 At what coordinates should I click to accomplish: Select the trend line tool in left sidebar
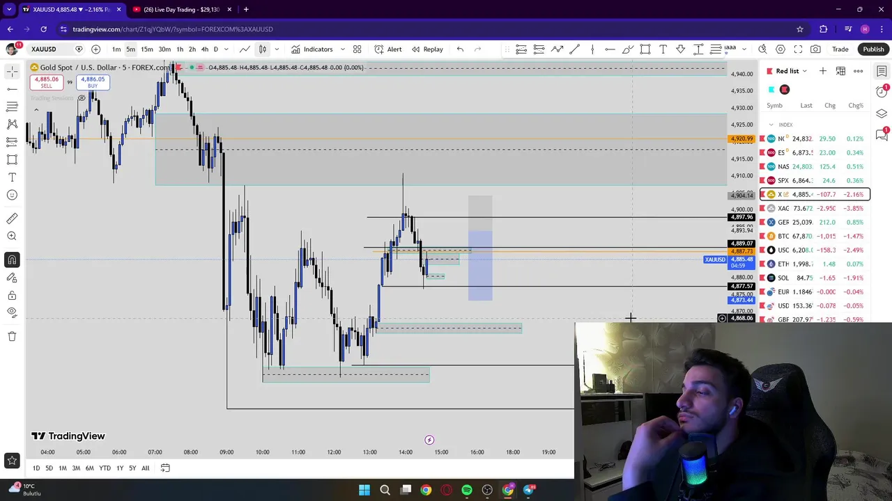(12, 89)
